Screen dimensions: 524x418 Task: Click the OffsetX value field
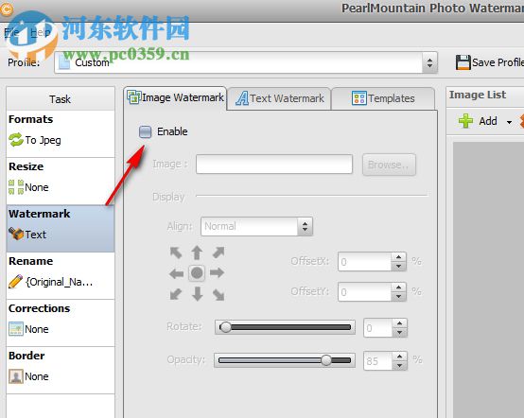click(x=364, y=262)
